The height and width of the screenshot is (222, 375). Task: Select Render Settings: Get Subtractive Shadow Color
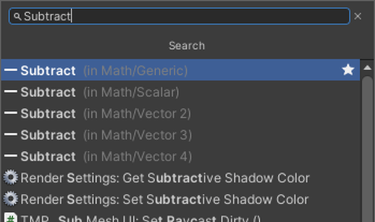(x=165, y=178)
